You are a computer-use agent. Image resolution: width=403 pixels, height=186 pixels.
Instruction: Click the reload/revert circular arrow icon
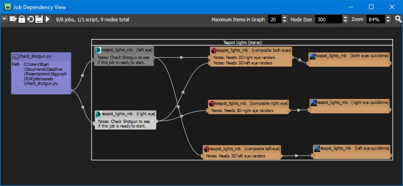tap(30, 19)
